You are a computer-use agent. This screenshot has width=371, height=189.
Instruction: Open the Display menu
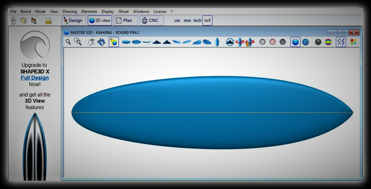[x=108, y=11]
